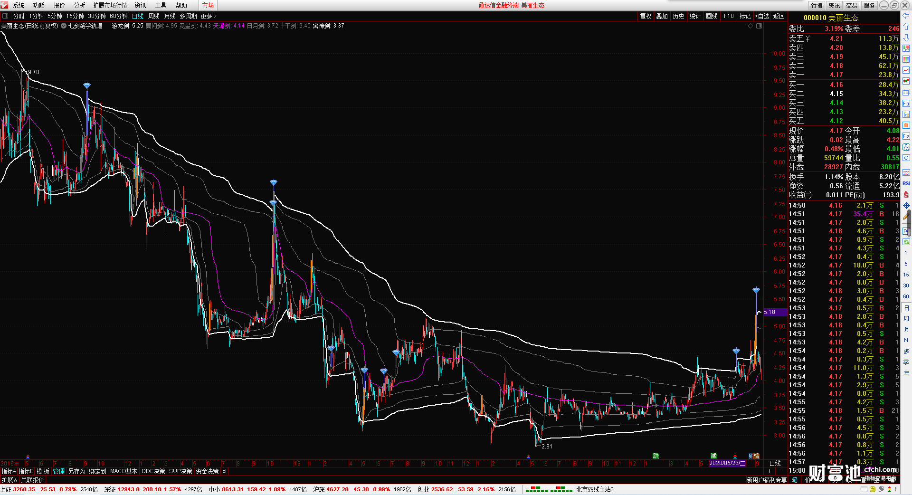Click the Fiz sidebar icon
The width and height of the screenshot is (912, 495).
click(906, 136)
